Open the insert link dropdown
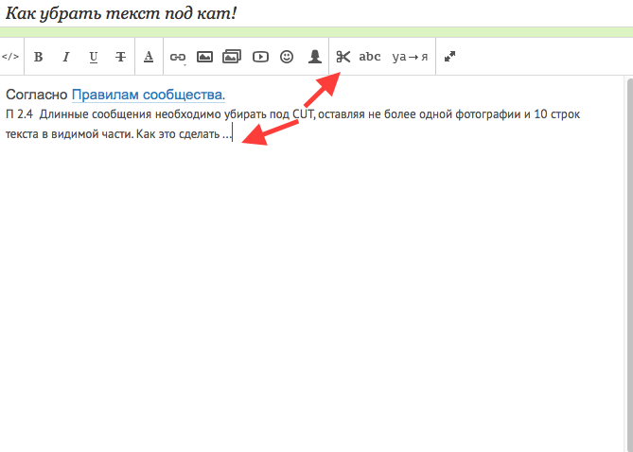The height and width of the screenshot is (452, 633). tap(177, 57)
